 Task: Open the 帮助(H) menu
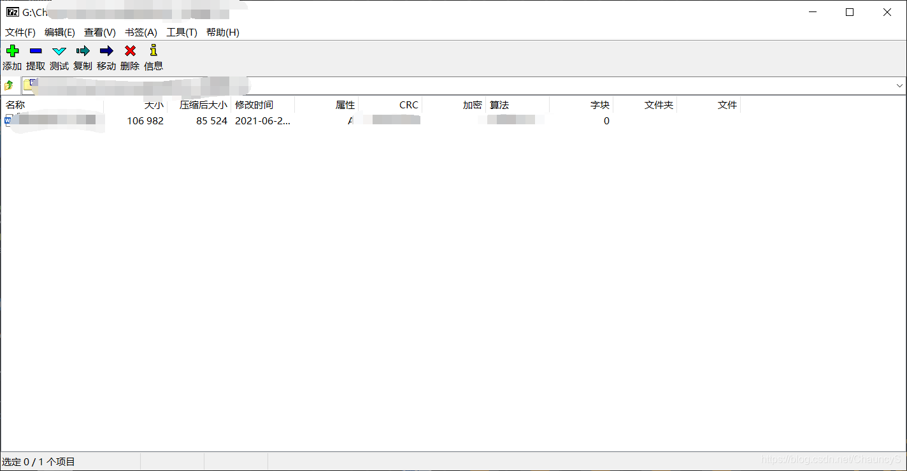(x=223, y=33)
